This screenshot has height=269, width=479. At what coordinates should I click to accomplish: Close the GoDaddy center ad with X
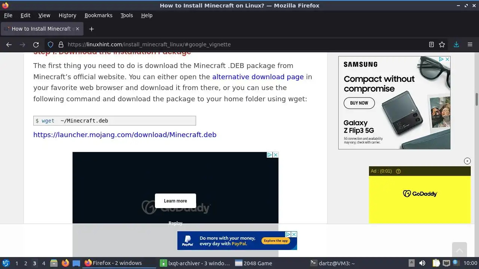pos(275,155)
